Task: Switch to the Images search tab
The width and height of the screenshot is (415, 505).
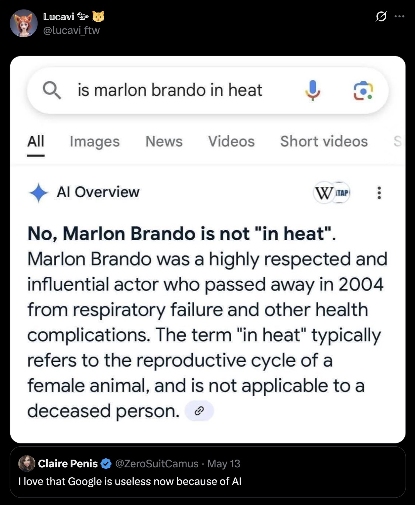Action: click(95, 141)
